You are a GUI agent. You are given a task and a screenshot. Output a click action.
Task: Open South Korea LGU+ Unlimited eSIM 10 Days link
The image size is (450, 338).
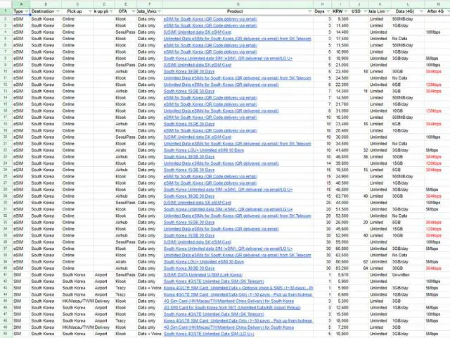pyautogui.click(x=203, y=150)
